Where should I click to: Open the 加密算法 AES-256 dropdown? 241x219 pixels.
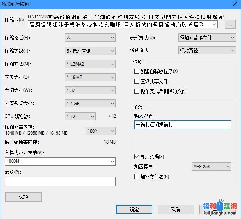click(211, 167)
